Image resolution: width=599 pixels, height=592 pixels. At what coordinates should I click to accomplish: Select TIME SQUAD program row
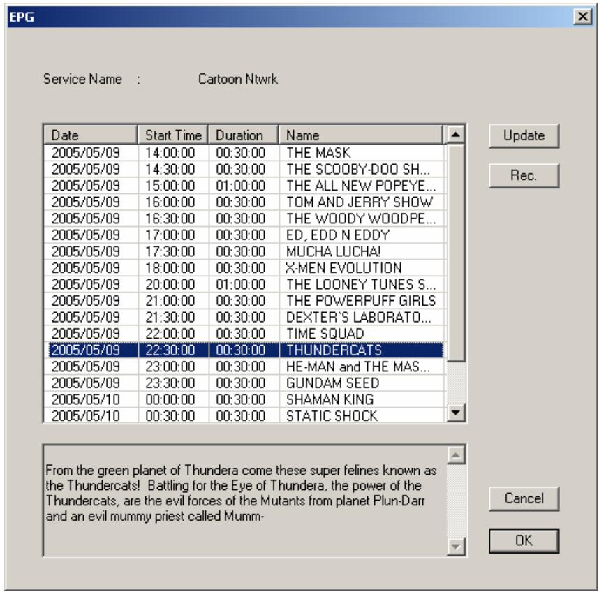244,334
